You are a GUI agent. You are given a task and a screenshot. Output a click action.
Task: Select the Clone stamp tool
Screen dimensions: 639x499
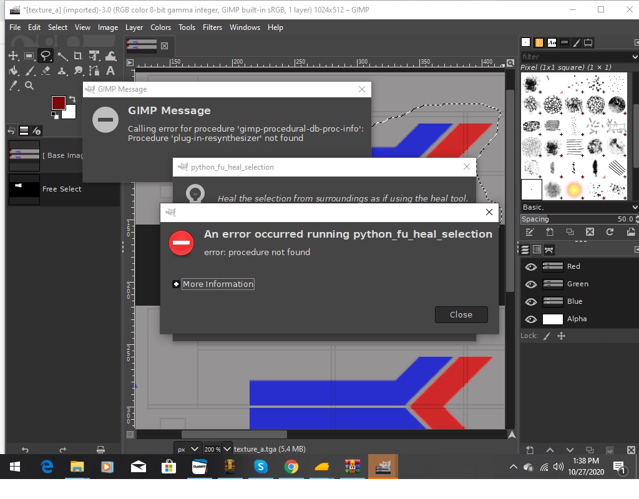(62, 71)
